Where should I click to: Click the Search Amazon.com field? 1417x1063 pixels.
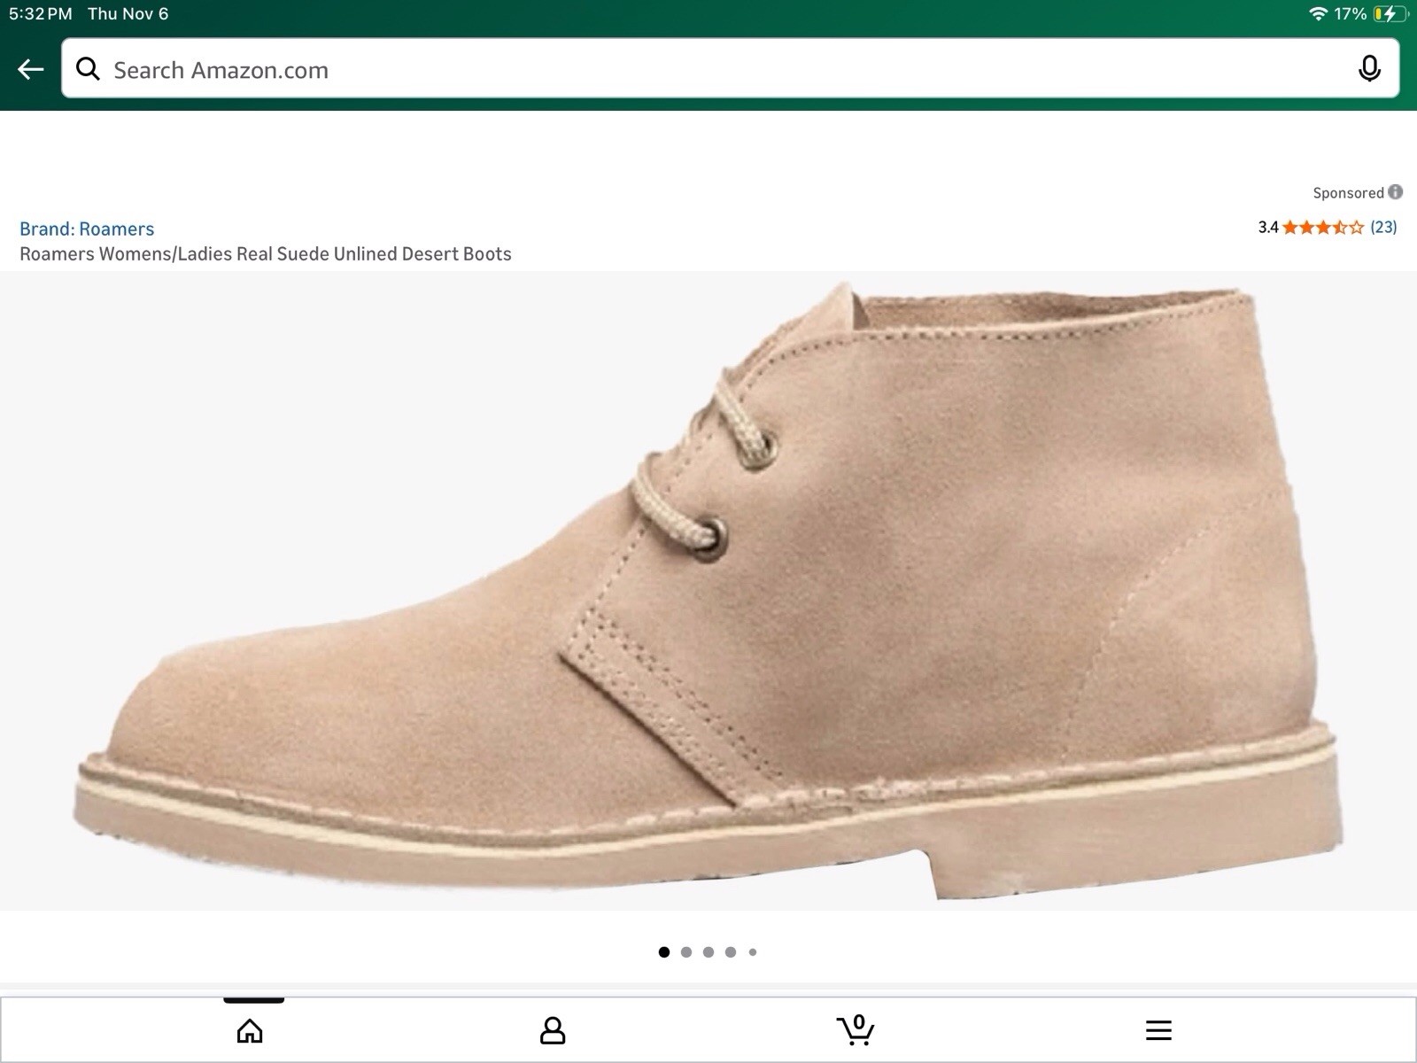(x=730, y=69)
